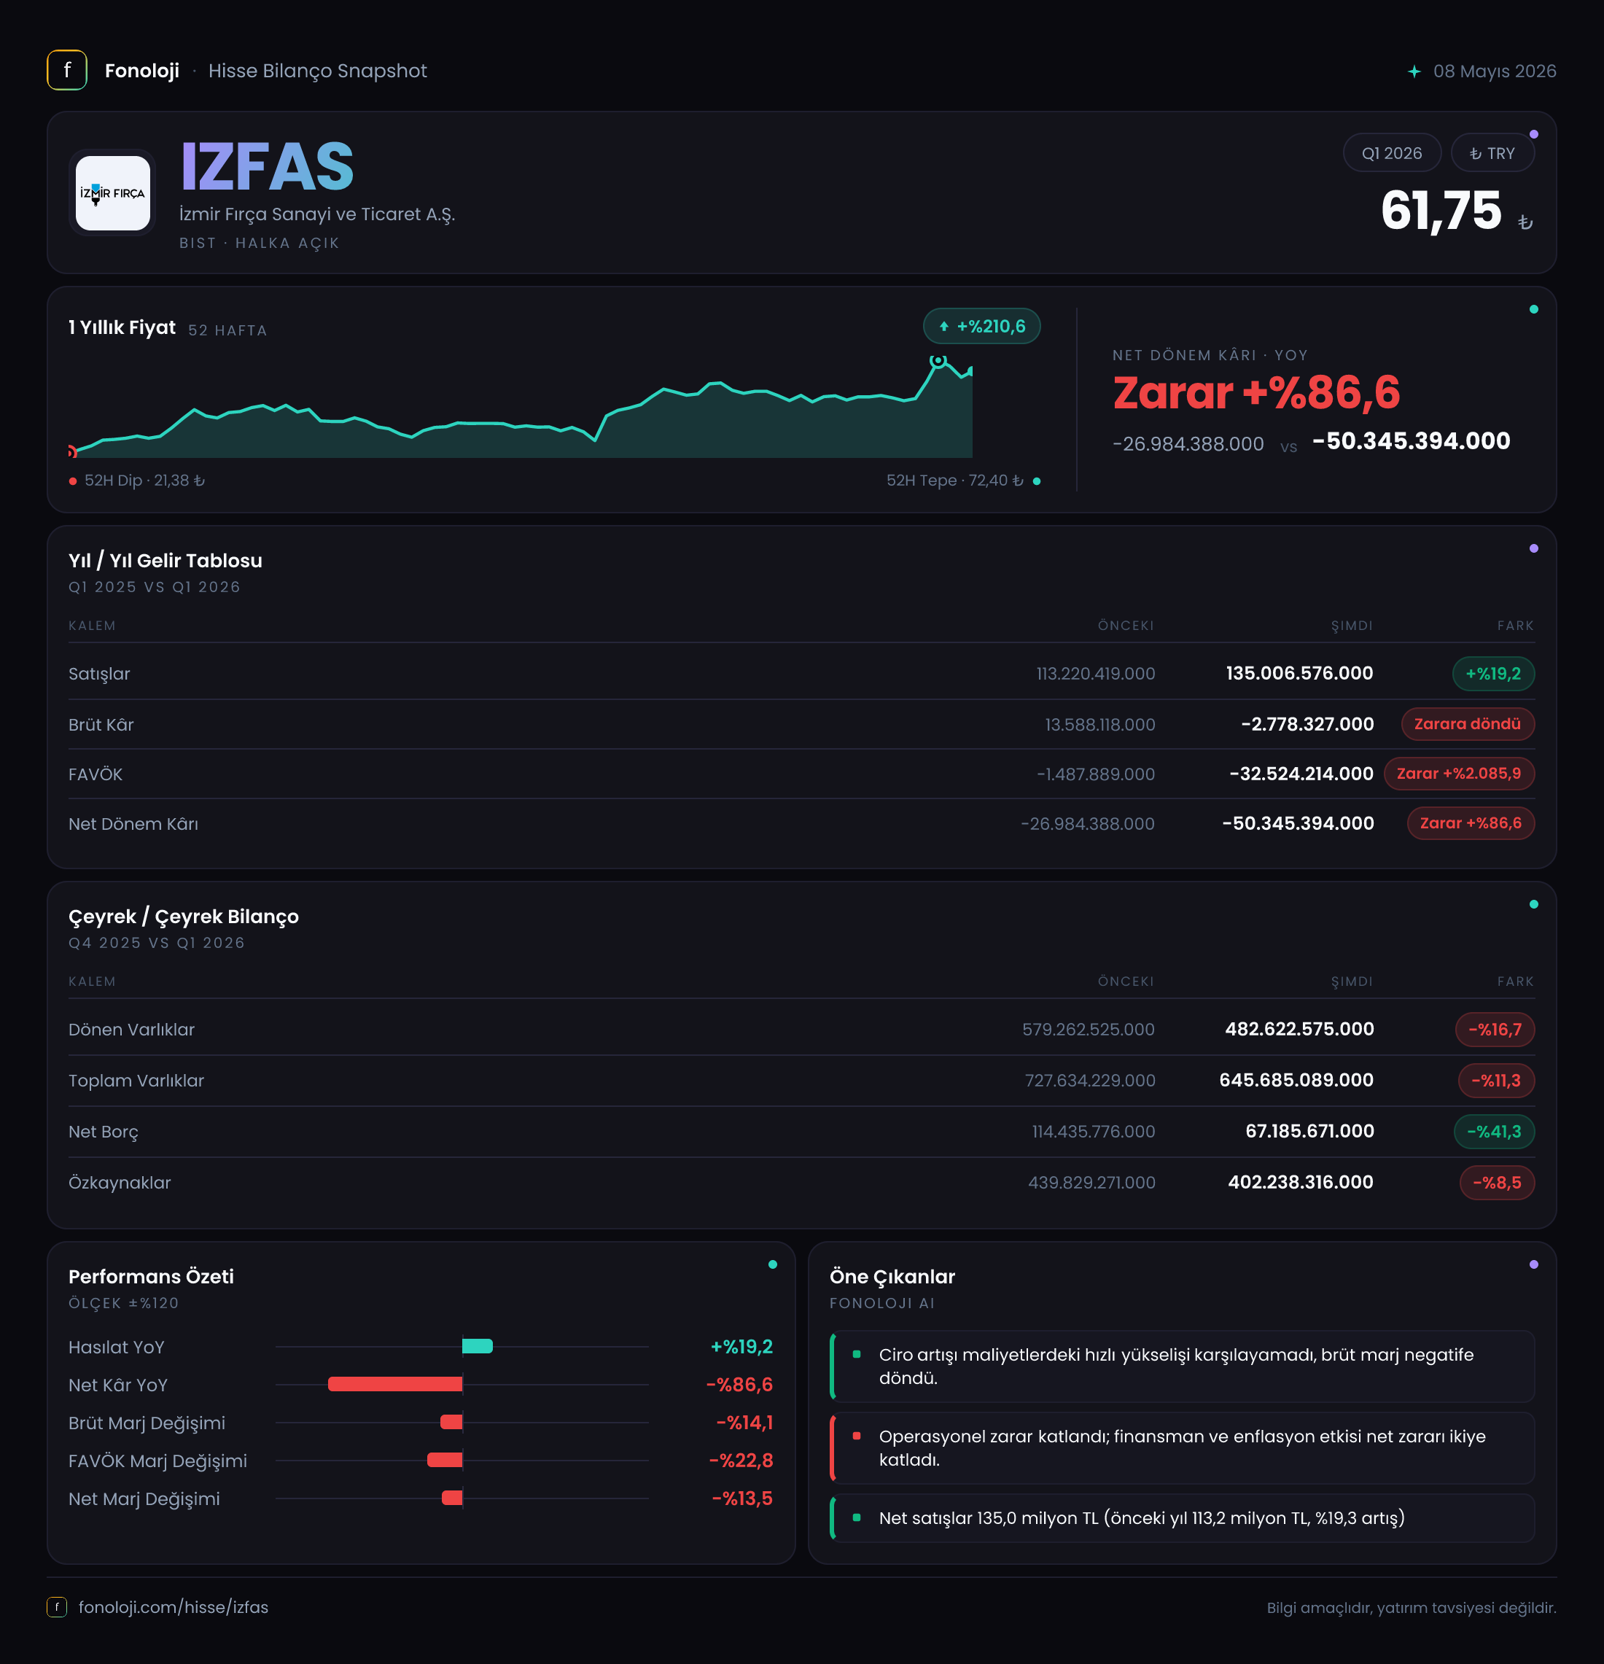Click the lira sign after 61,75 price
Screen dimensions: 1604x1664
[1525, 222]
